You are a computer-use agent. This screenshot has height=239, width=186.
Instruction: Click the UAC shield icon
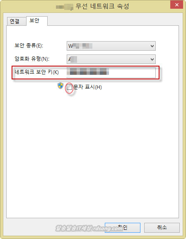coord(60,86)
